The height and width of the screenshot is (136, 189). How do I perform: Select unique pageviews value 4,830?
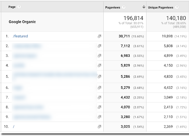click(x=168, y=77)
